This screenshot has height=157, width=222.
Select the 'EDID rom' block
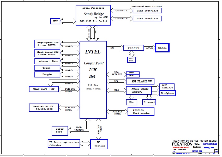(131, 60)
